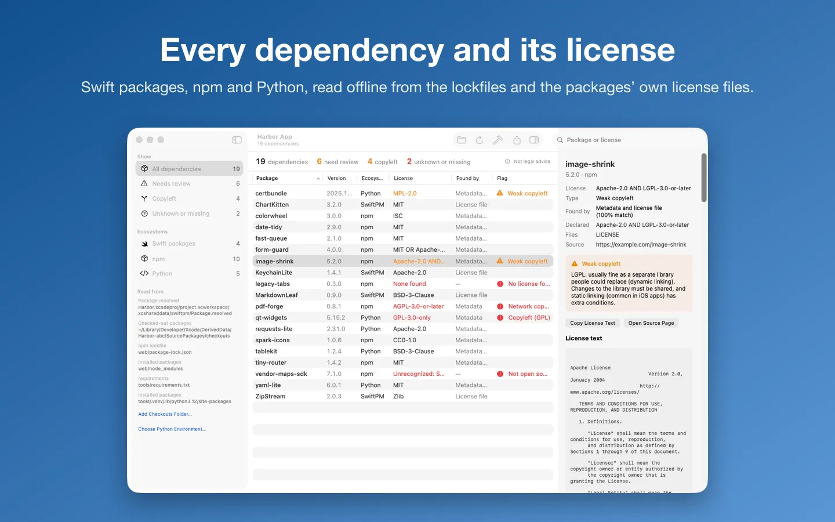Click the branch icon beside Copyleft
This screenshot has width=835, height=522.
click(x=144, y=198)
